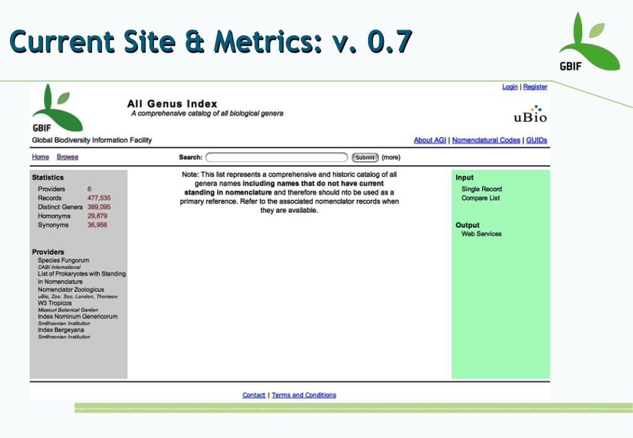Select the Species Fungorum provider
Screen dimensions: 633x438
pos(63,260)
